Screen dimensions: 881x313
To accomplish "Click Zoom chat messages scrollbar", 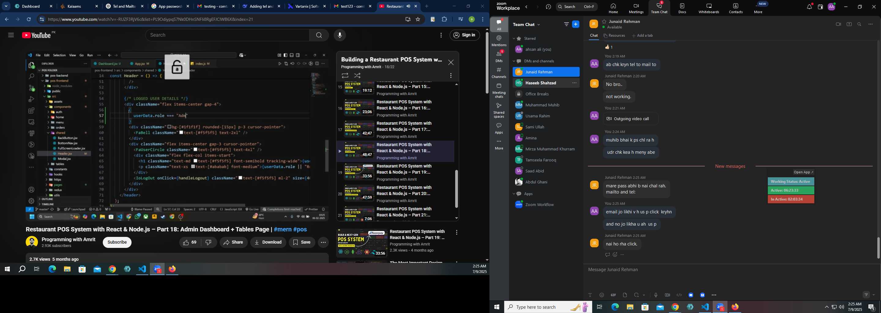I will (878, 248).
